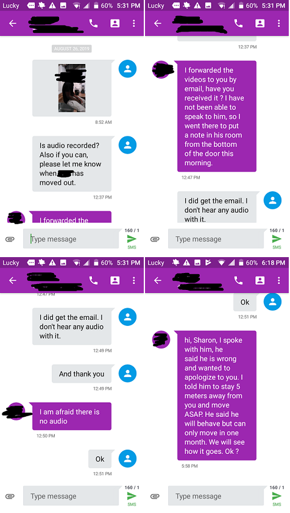The image size is (290, 513).
Task: Tap the 'Is audio recorded?' message bubble
Action: [72, 164]
